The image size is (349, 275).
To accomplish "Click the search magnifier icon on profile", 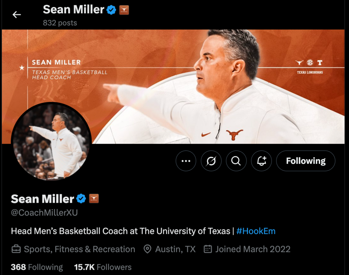I will (x=236, y=161).
